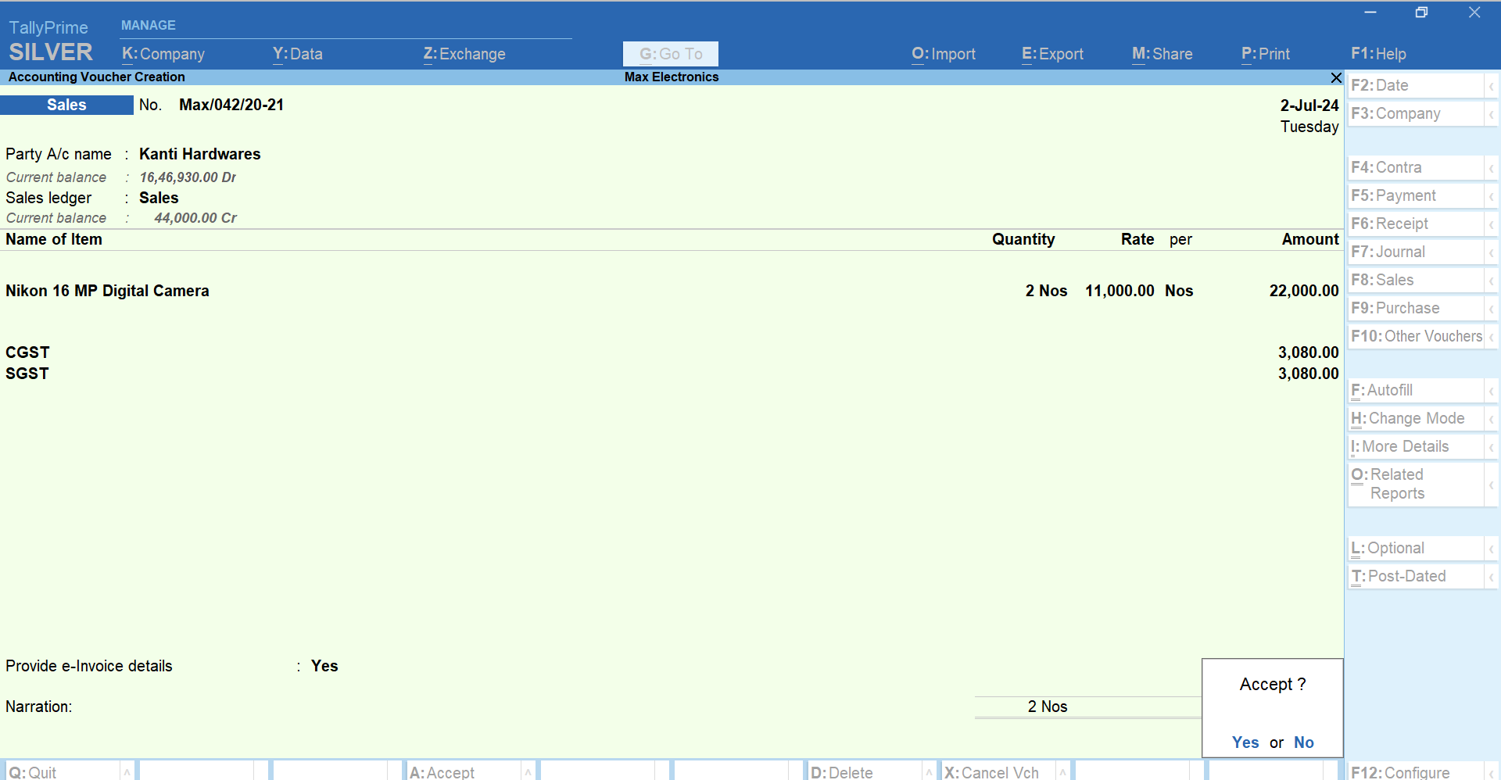Click the item amount 22,000.00
Screen dimensions: 1501x780
[1304, 292]
